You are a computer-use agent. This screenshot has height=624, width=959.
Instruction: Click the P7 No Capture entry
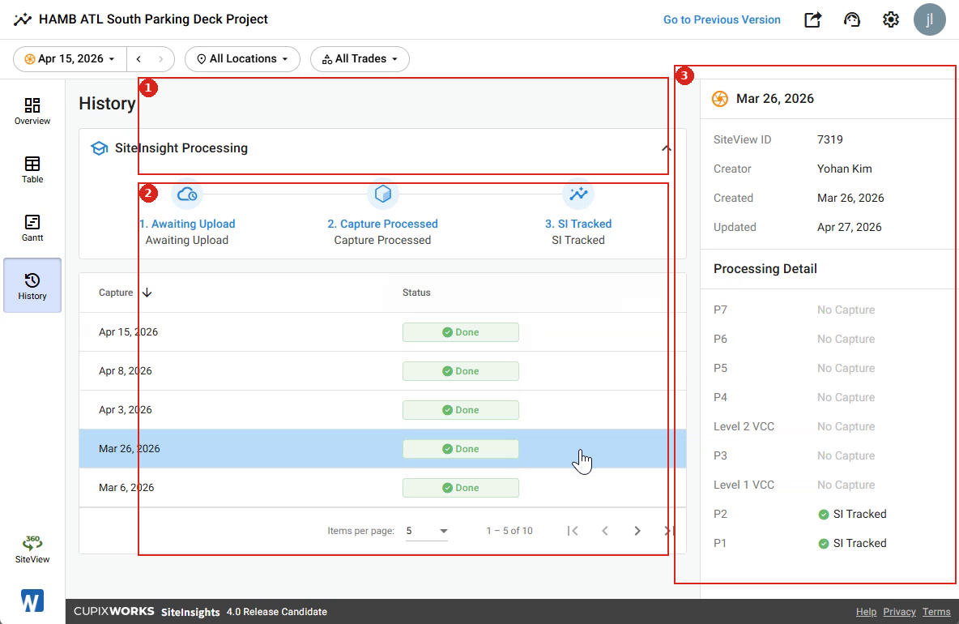846,310
